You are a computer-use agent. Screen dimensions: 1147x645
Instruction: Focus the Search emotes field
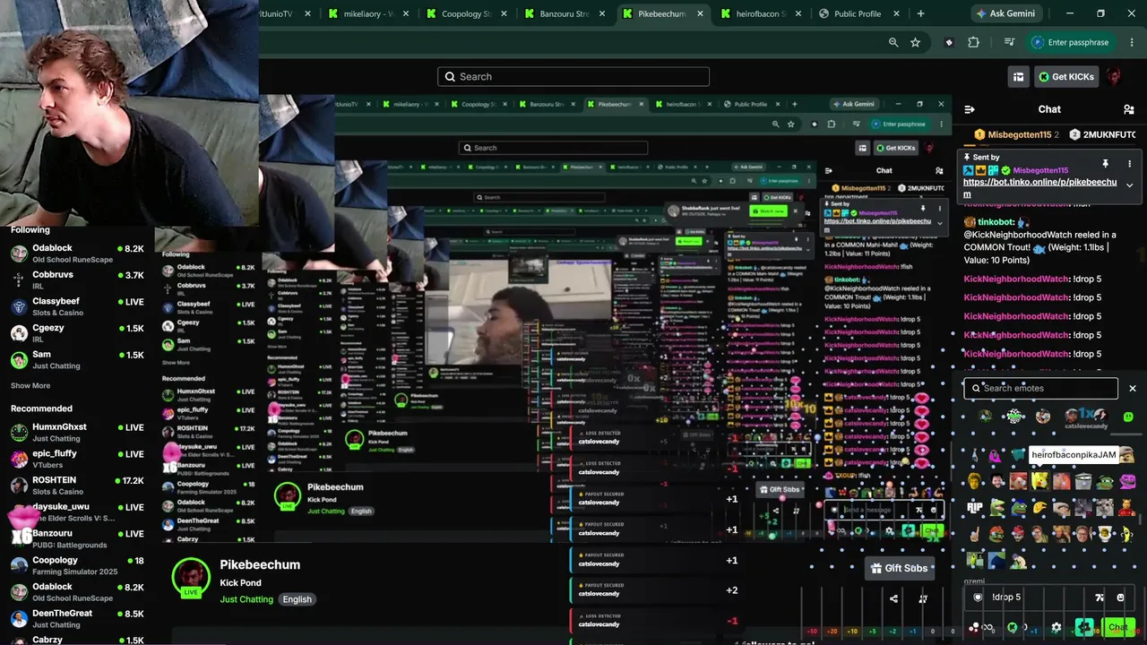point(1041,388)
